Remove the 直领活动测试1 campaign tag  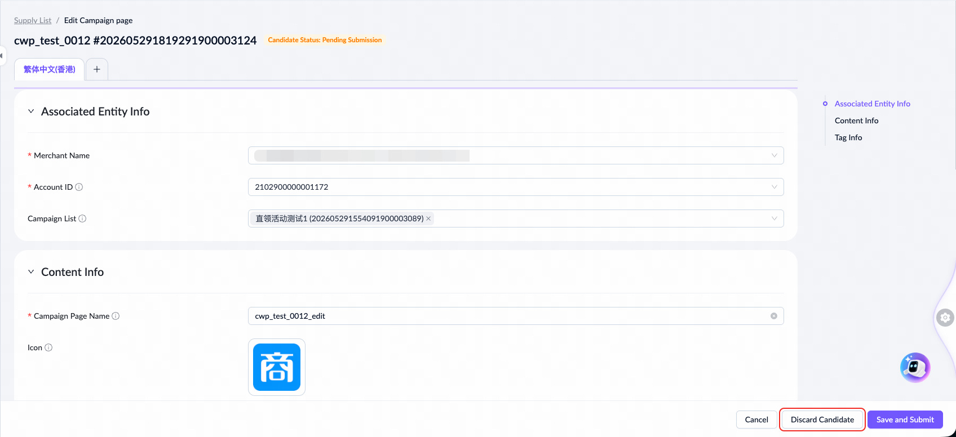coord(428,218)
